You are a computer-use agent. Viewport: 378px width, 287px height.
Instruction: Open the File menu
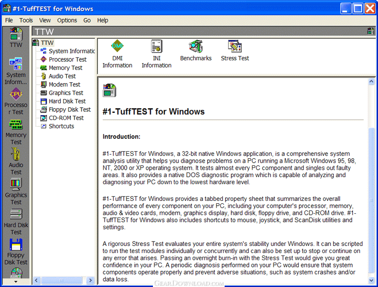[9, 20]
